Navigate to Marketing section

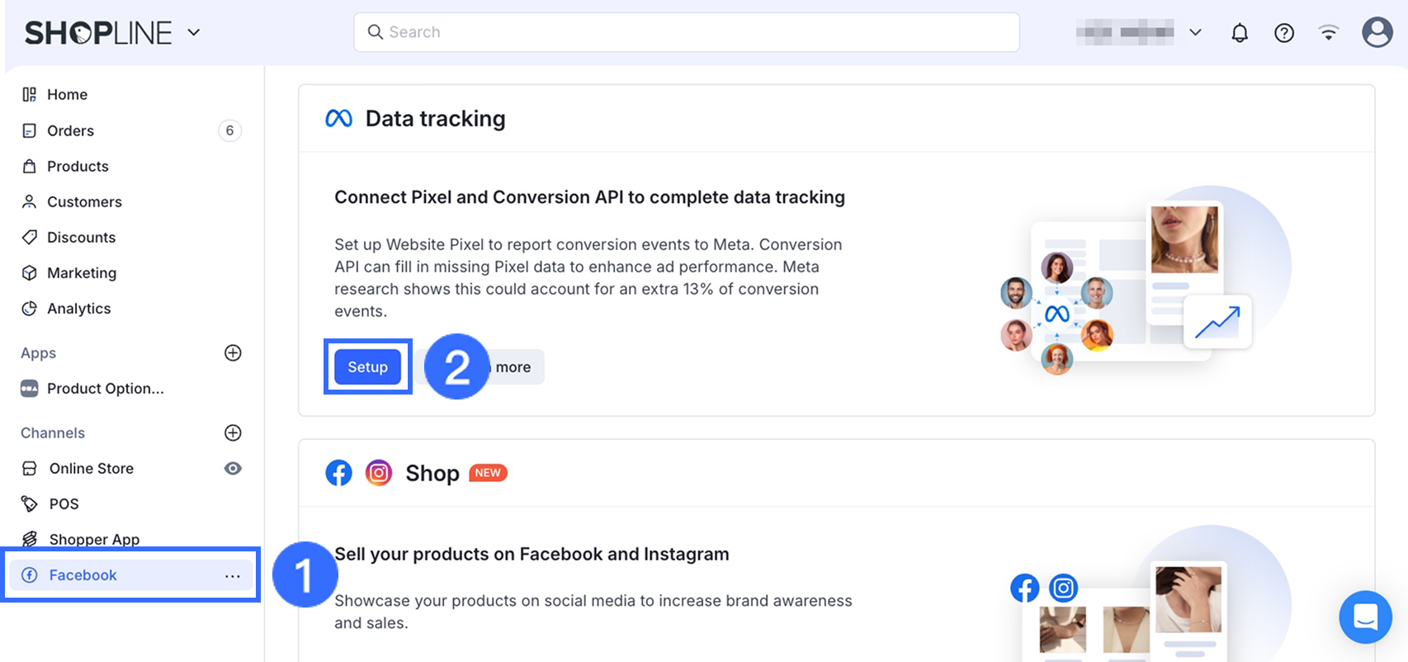point(81,273)
